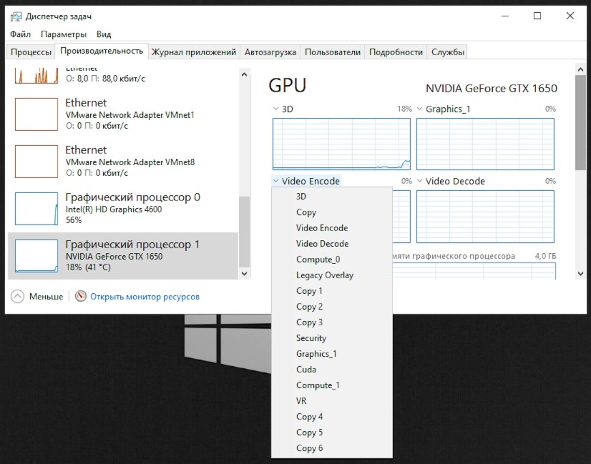Open the 3D engine dropdown chevron

(275, 109)
